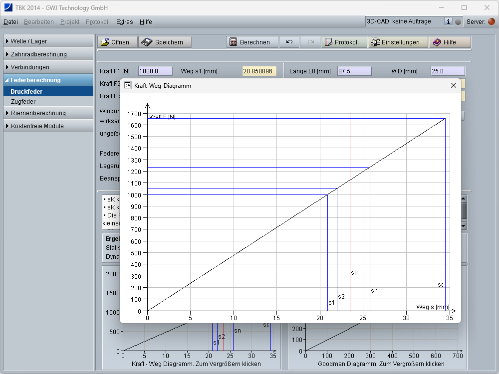Image resolution: width=499 pixels, height=374 pixels.
Task: Click the Kraft F1 input field
Action: coord(155,71)
